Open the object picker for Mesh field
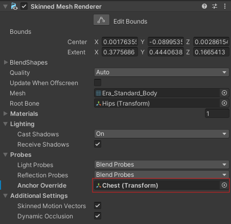 pyautogui.click(x=224, y=93)
